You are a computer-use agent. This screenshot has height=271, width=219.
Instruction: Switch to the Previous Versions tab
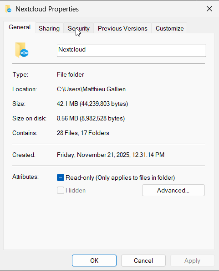[122, 28]
